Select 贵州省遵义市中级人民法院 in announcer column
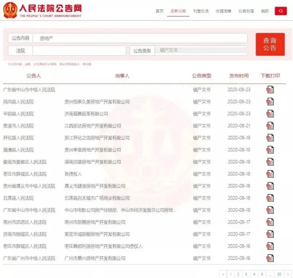Image resolution: width=293 pixels, height=278 pixels. click(29, 186)
